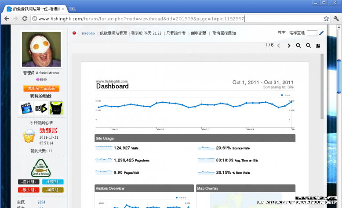Click the 樓主 label

click(x=282, y=32)
